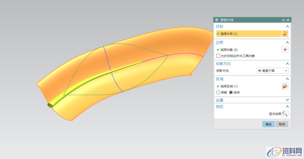Enable 允许目标边作为工具对象 checkbox
This screenshot has height=159, width=304.
(x=218, y=56)
